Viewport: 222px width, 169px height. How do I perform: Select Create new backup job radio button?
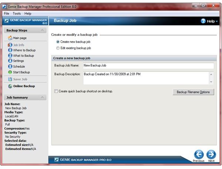pos(58,42)
